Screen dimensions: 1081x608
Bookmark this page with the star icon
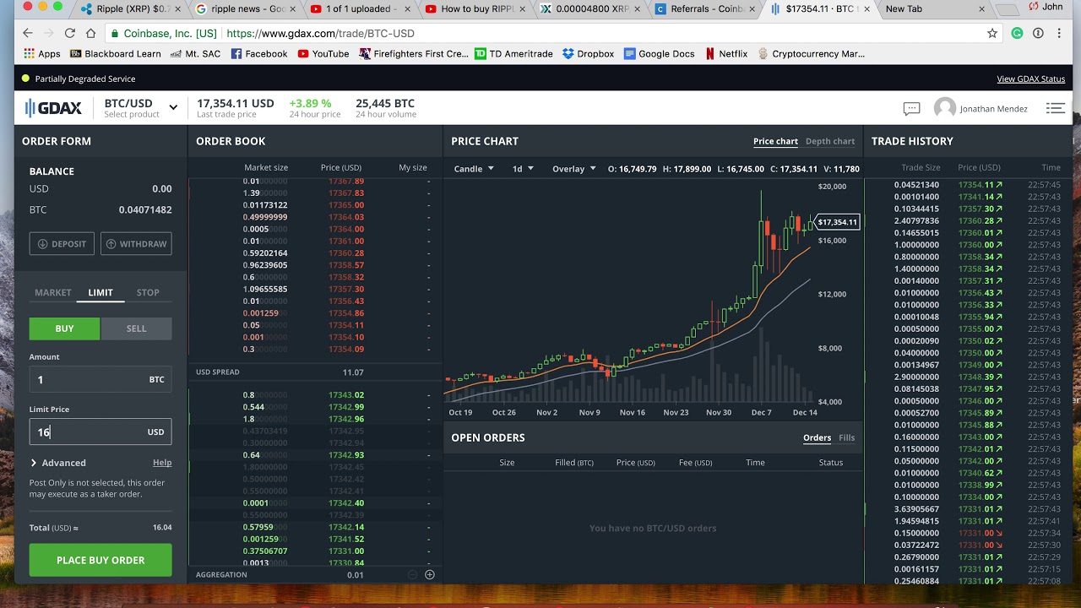coord(992,33)
